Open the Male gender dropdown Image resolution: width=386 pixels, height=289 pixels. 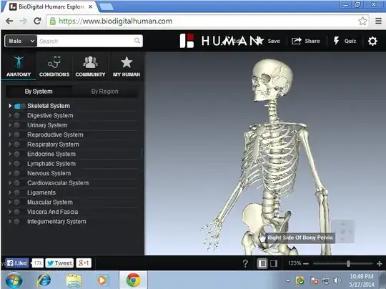coord(21,41)
